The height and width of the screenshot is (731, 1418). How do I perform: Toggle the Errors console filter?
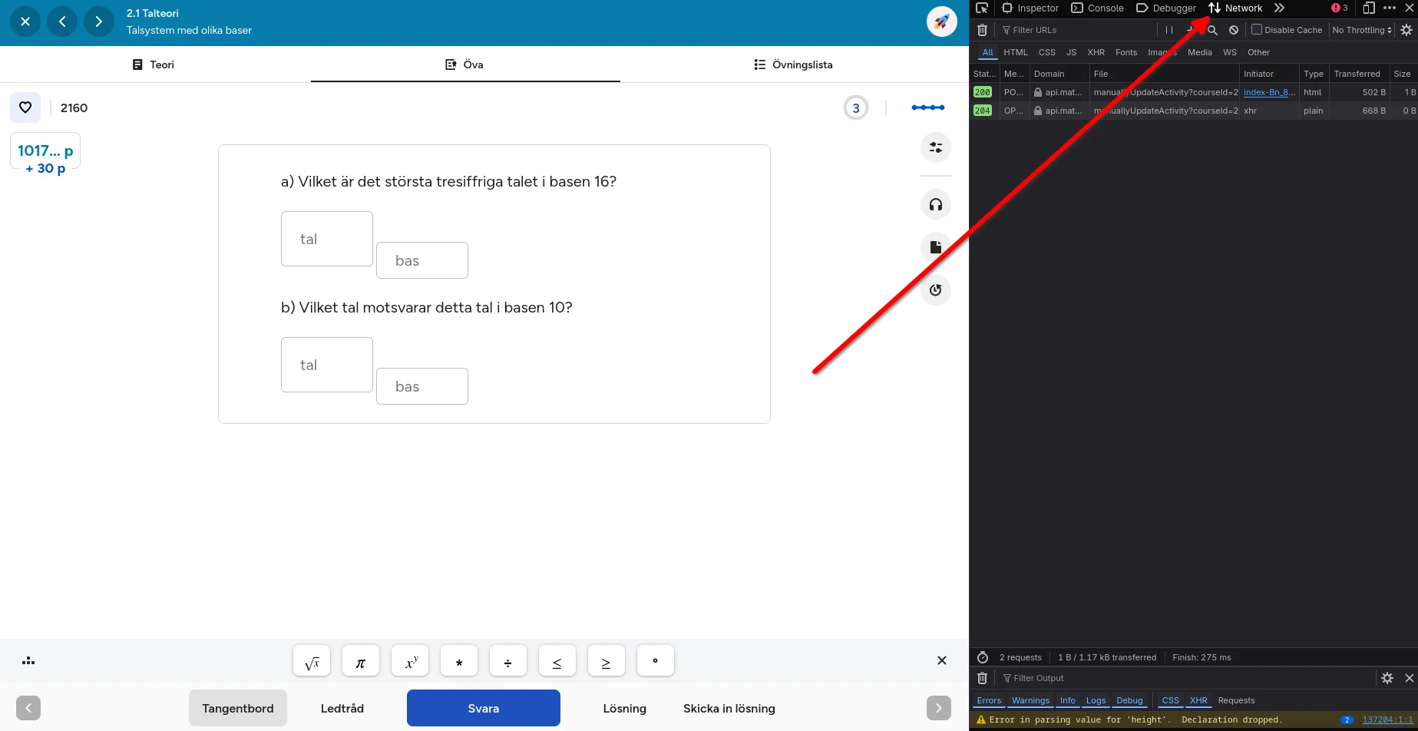point(989,700)
